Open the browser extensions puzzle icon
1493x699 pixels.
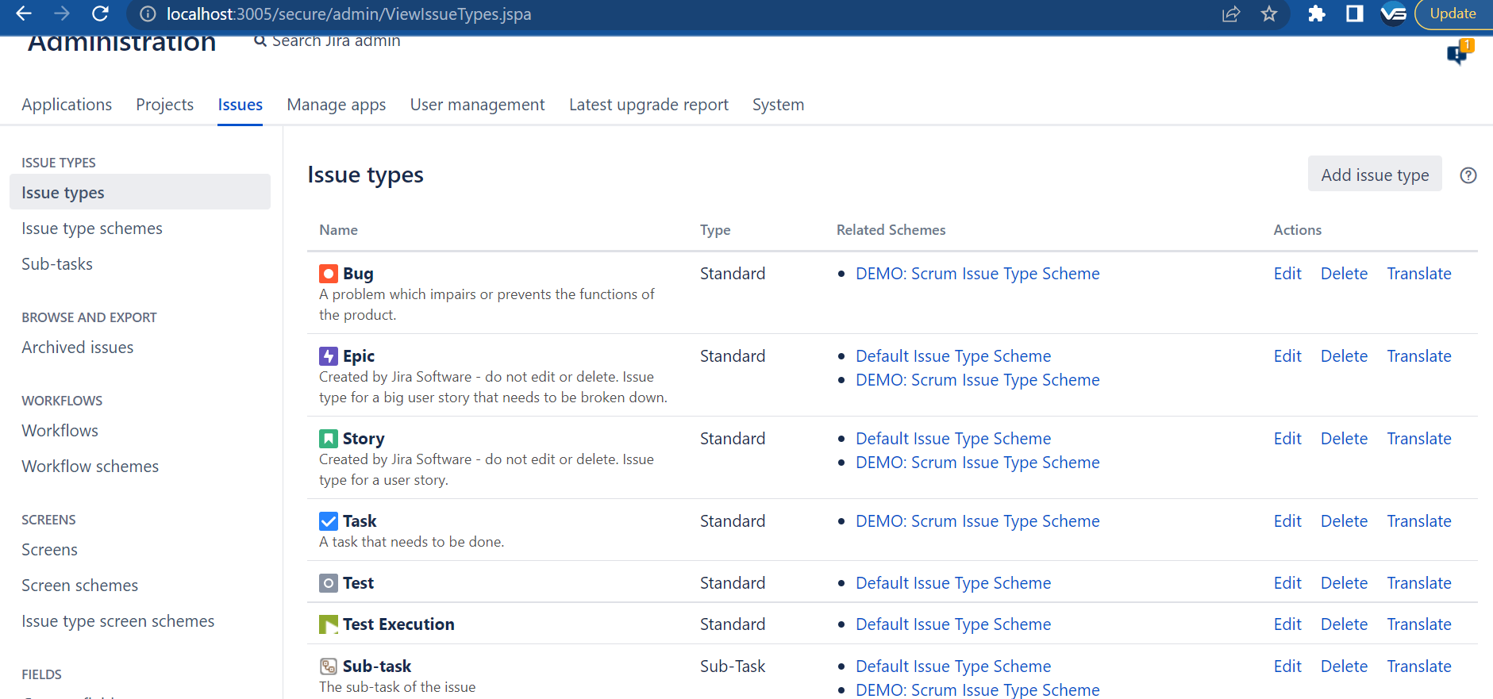pyautogui.click(x=1316, y=13)
